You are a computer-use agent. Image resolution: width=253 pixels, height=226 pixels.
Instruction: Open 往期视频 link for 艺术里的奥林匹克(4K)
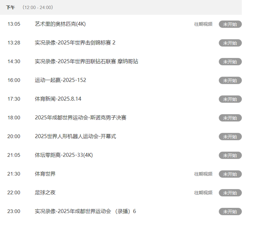tap(203, 24)
